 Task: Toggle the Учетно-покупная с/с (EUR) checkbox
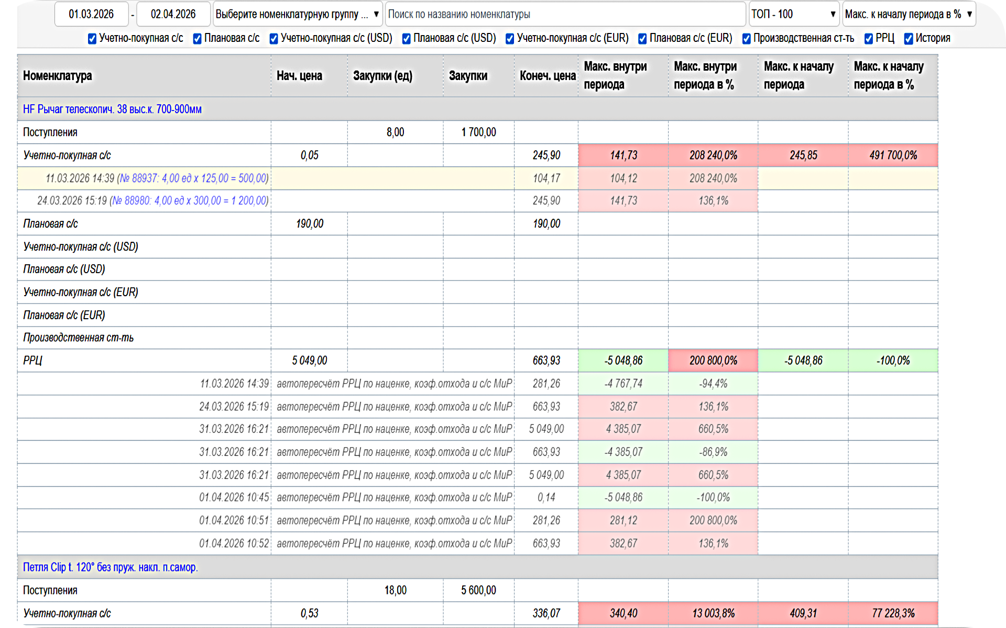click(510, 39)
